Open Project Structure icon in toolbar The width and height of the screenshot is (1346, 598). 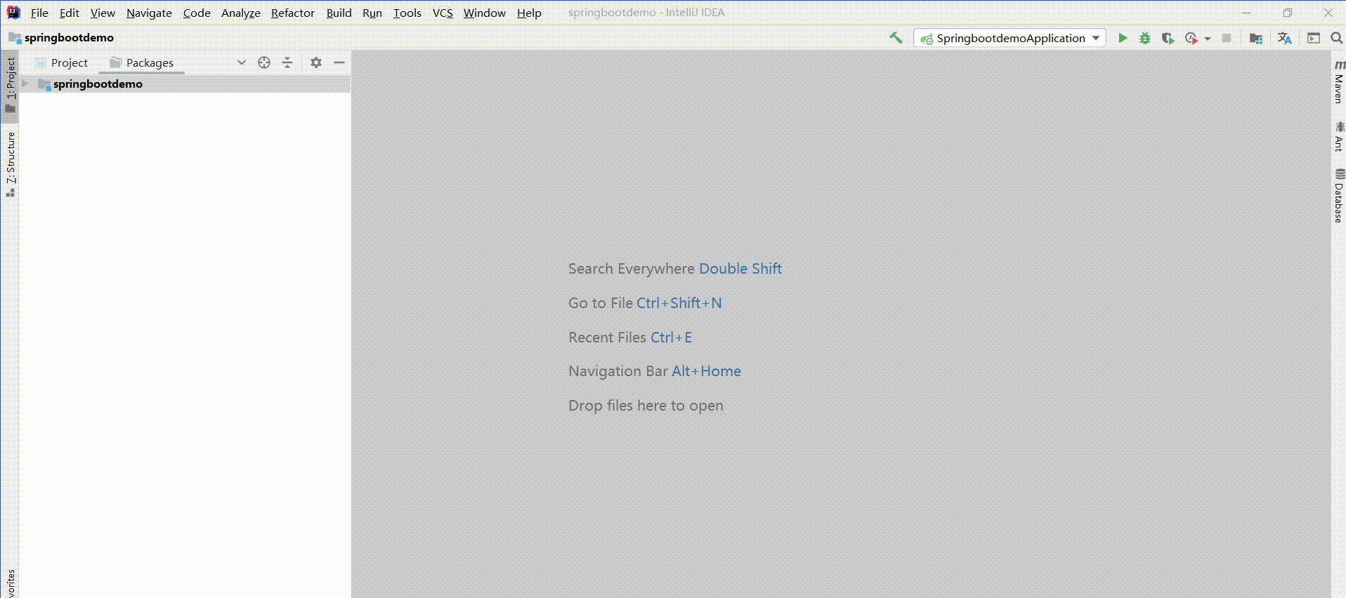coord(1256,38)
